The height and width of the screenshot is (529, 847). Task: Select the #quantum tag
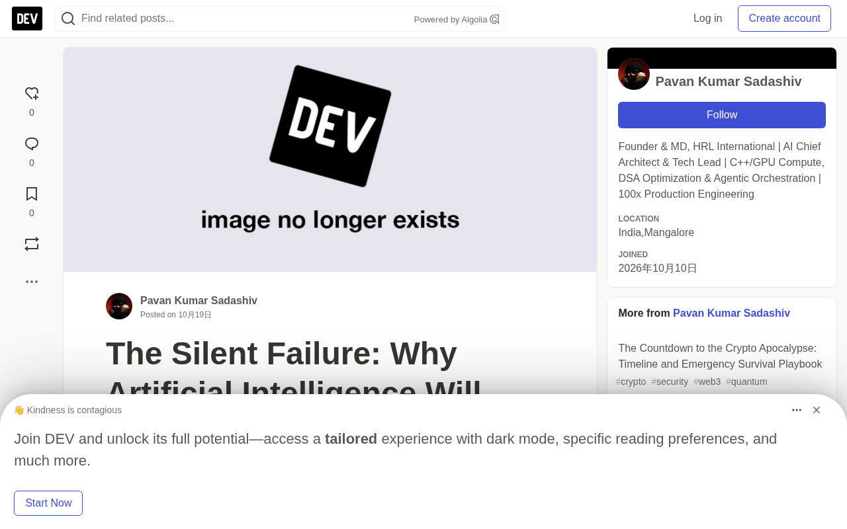coord(746,382)
